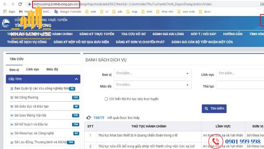Open the 'web code' bookmark folder

(186, 12)
